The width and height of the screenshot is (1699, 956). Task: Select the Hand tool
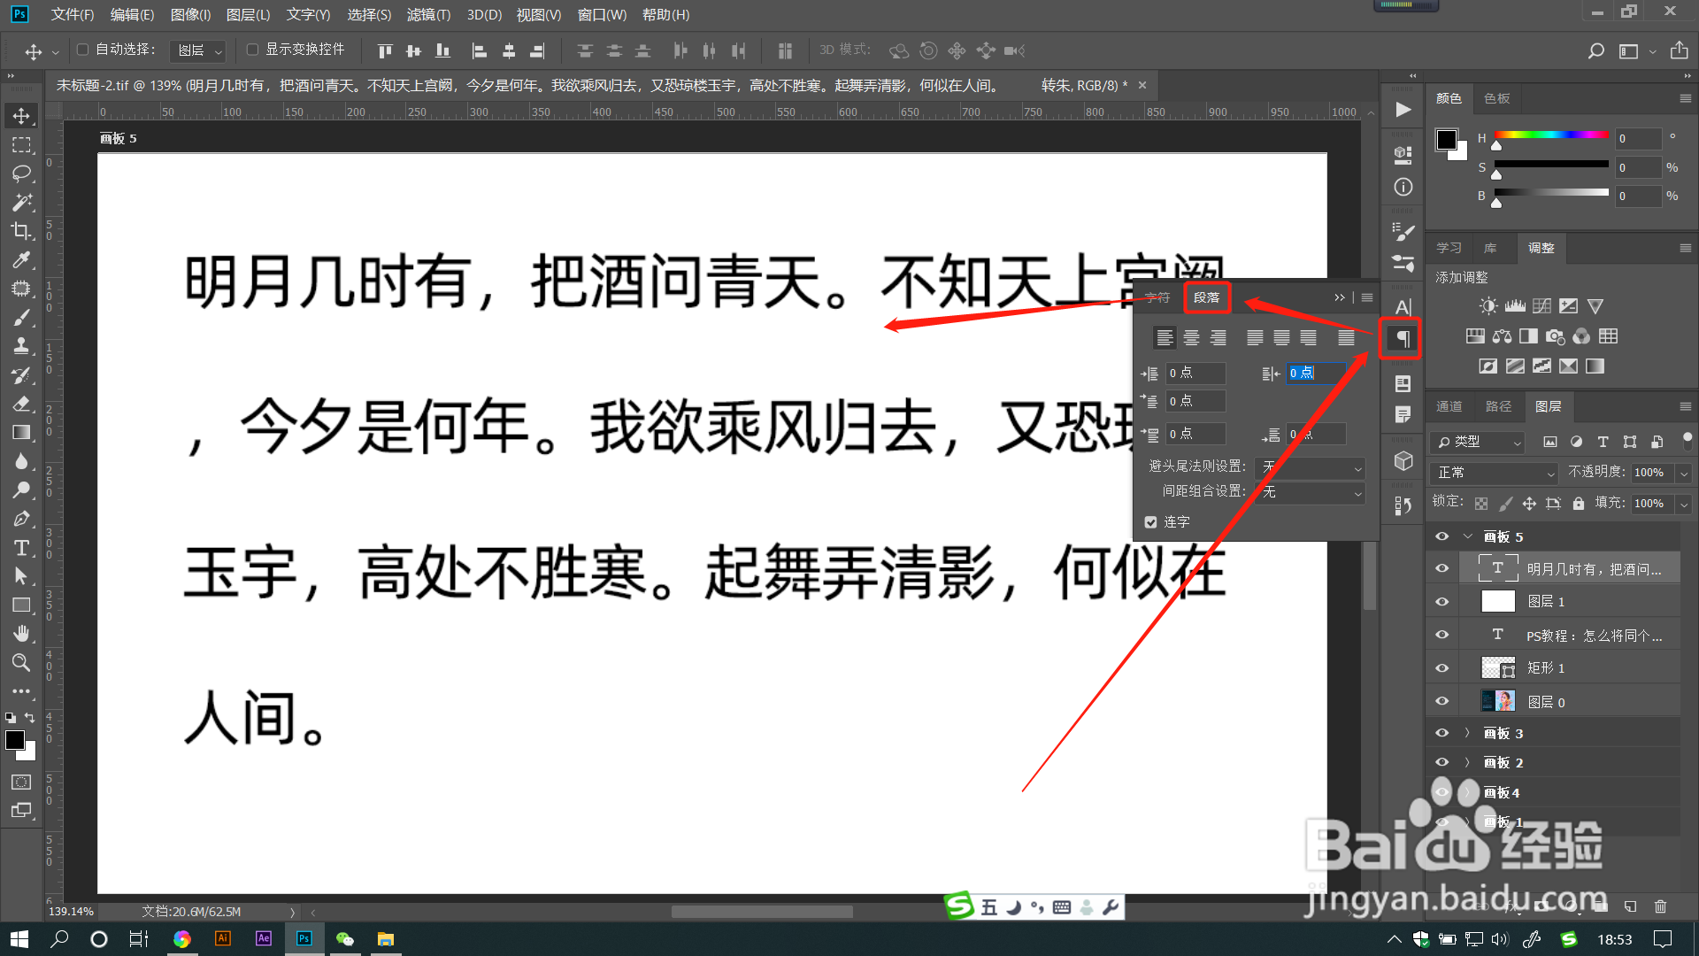point(21,634)
